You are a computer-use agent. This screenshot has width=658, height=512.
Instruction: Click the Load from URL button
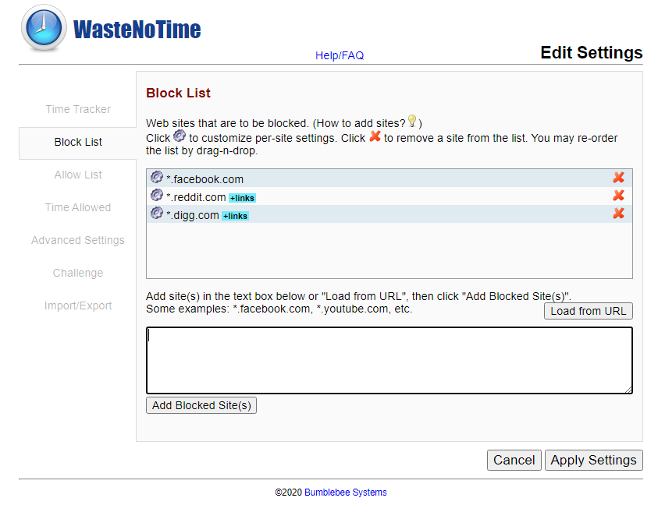pyautogui.click(x=589, y=311)
